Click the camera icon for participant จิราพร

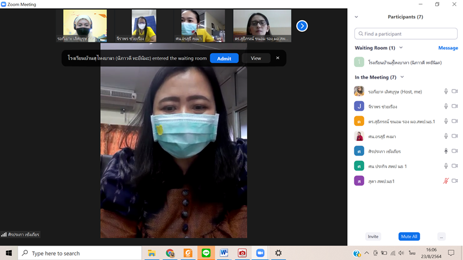pos(454,106)
